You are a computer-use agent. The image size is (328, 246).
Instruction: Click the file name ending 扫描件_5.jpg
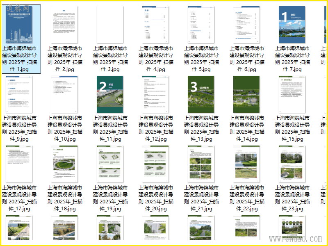tap(201, 59)
